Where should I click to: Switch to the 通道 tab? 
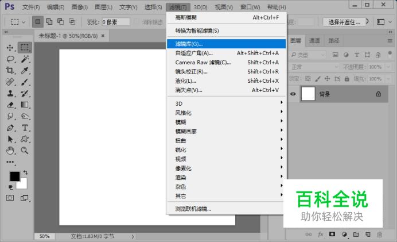click(314, 41)
